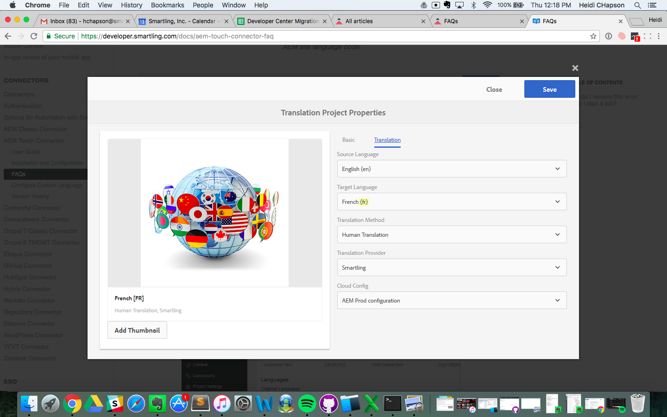This screenshot has width=667, height=417.
Task: Click the globe flags thumbnail image
Action: (214, 213)
